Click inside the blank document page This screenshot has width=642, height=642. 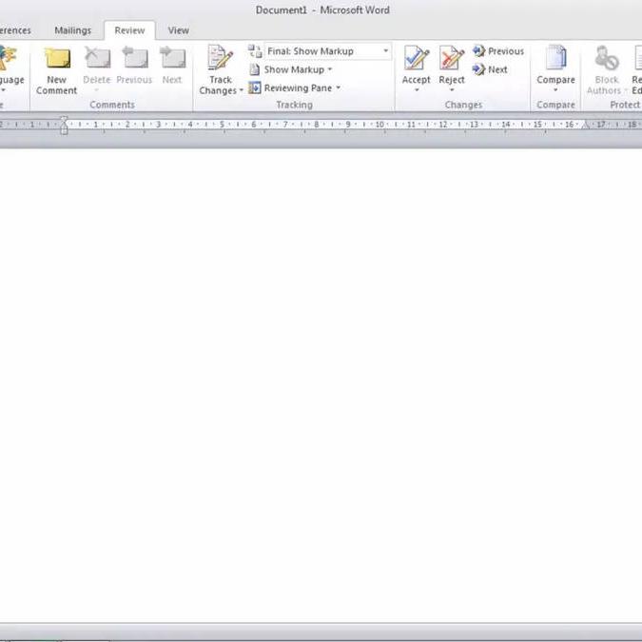point(321,385)
